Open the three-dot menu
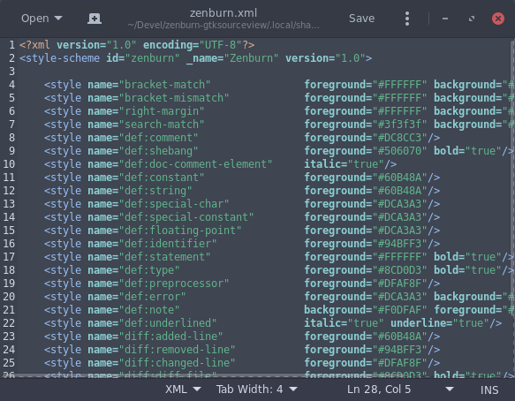The image size is (515, 401). click(407, 19)
